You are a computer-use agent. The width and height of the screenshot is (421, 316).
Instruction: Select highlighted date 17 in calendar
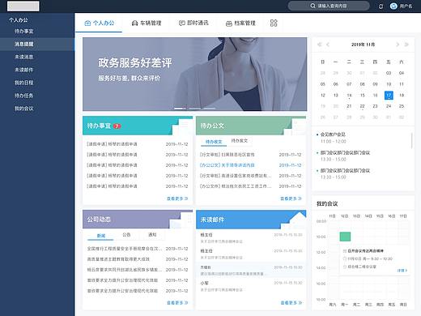(389, 95)
